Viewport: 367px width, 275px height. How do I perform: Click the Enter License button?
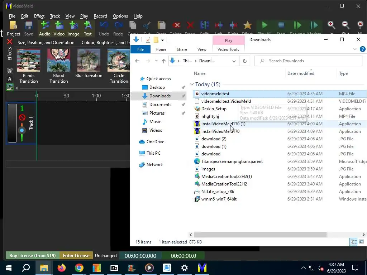click(x=76, y=256)
